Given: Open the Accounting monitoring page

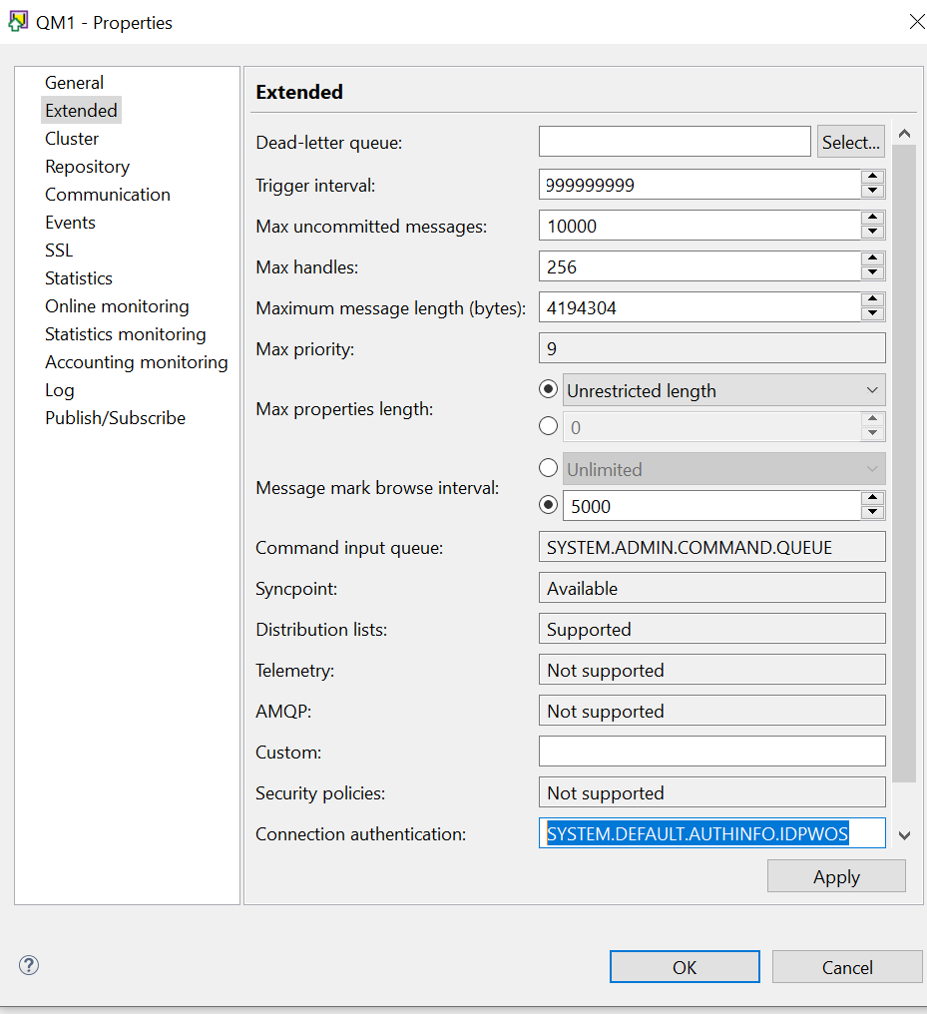Looking at the screenshot, I should pos(136,361).
